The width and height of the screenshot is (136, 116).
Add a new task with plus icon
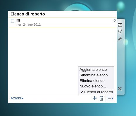click(94, 98)
